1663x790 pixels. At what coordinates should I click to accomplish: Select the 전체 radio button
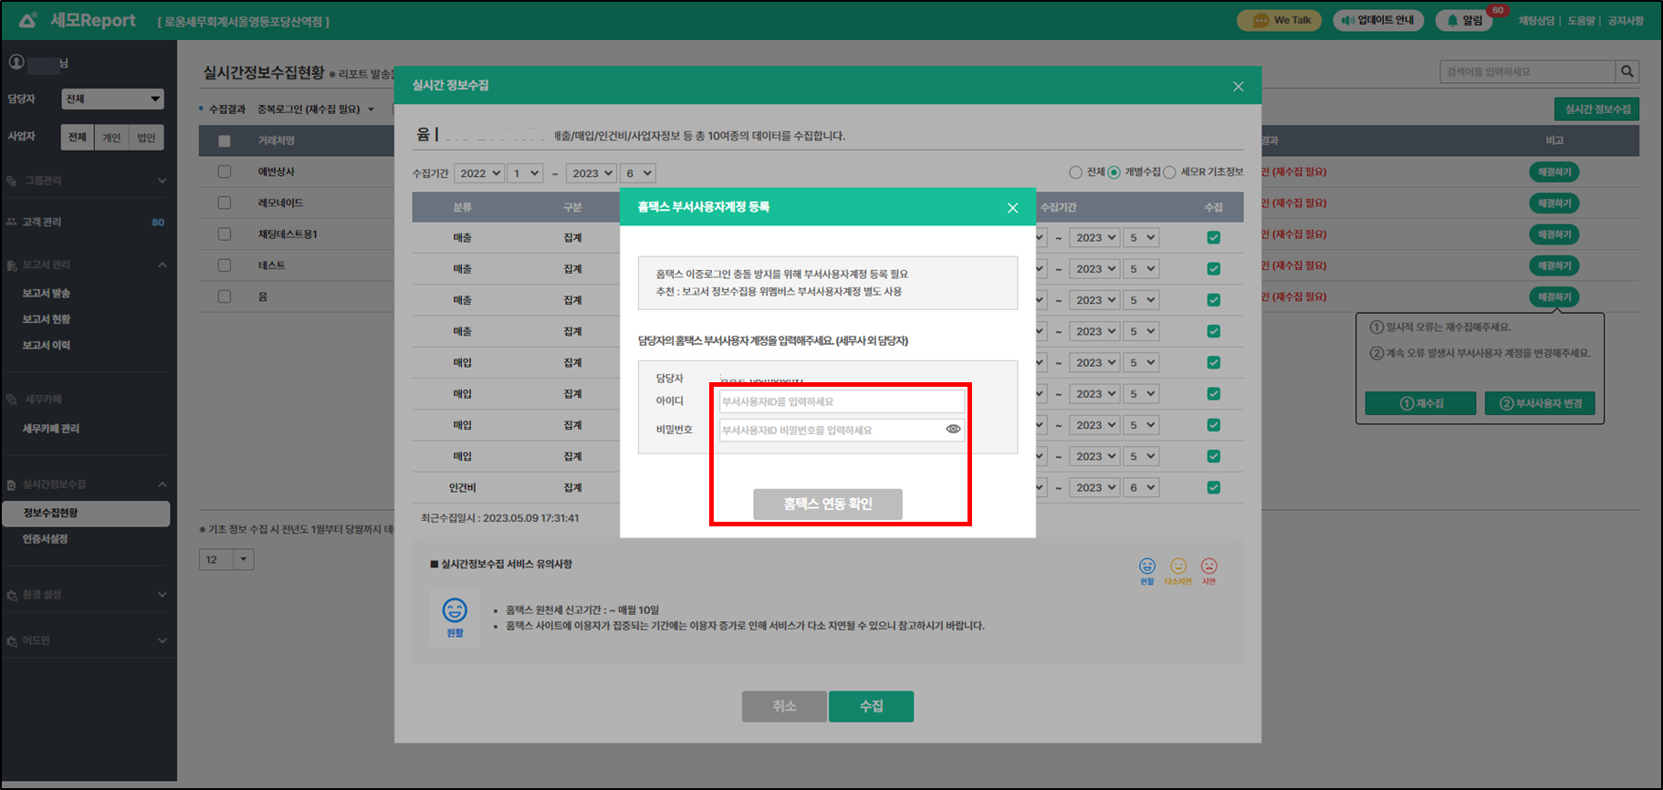[1075, 172]
